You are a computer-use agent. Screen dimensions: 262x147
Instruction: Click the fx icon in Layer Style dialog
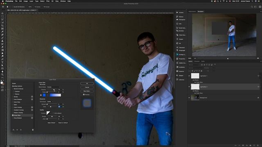pos(14,130)
